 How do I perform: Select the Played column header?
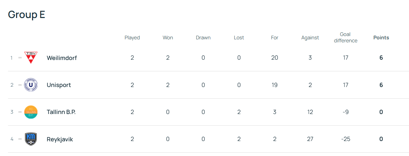tap(132, 38)
